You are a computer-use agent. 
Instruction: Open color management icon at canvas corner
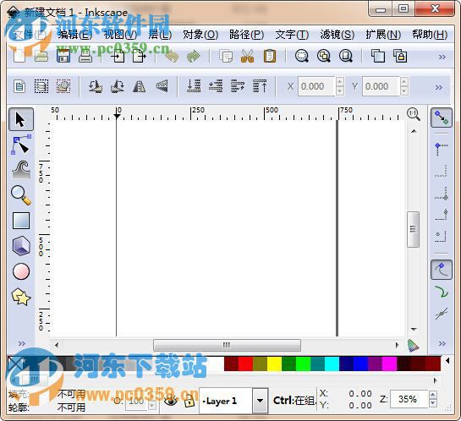414,346
